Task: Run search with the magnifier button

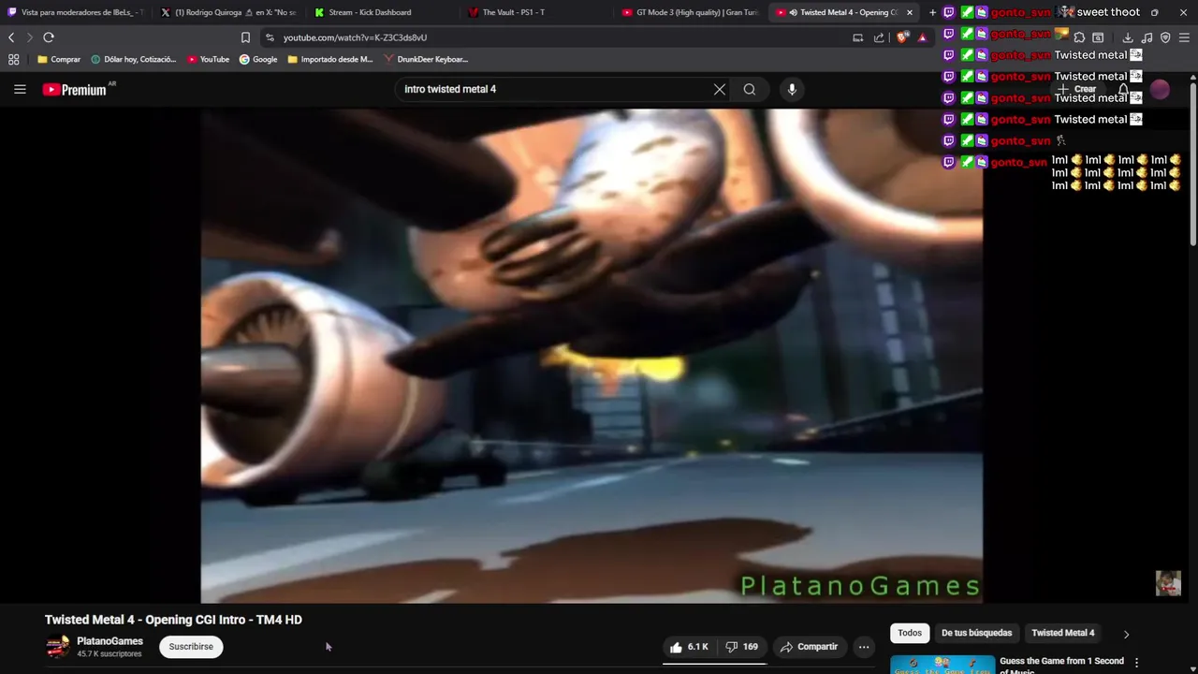Action: 750,89
